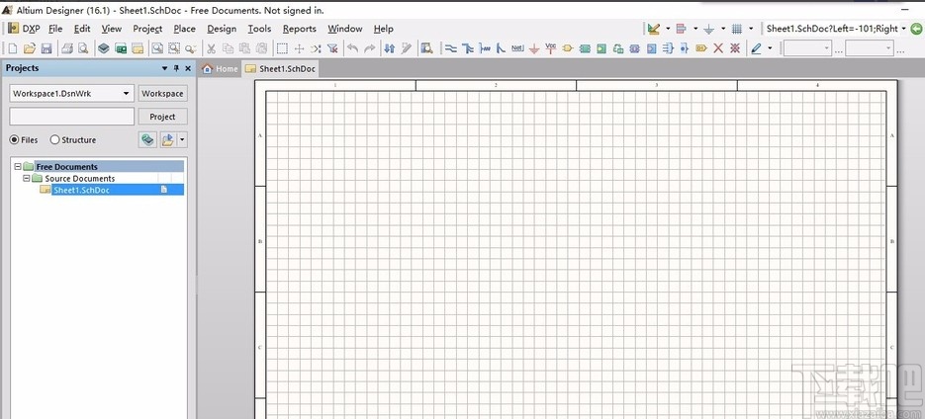Place a part using gate icon
The image size is (925, 419).
tap(568, 48)
